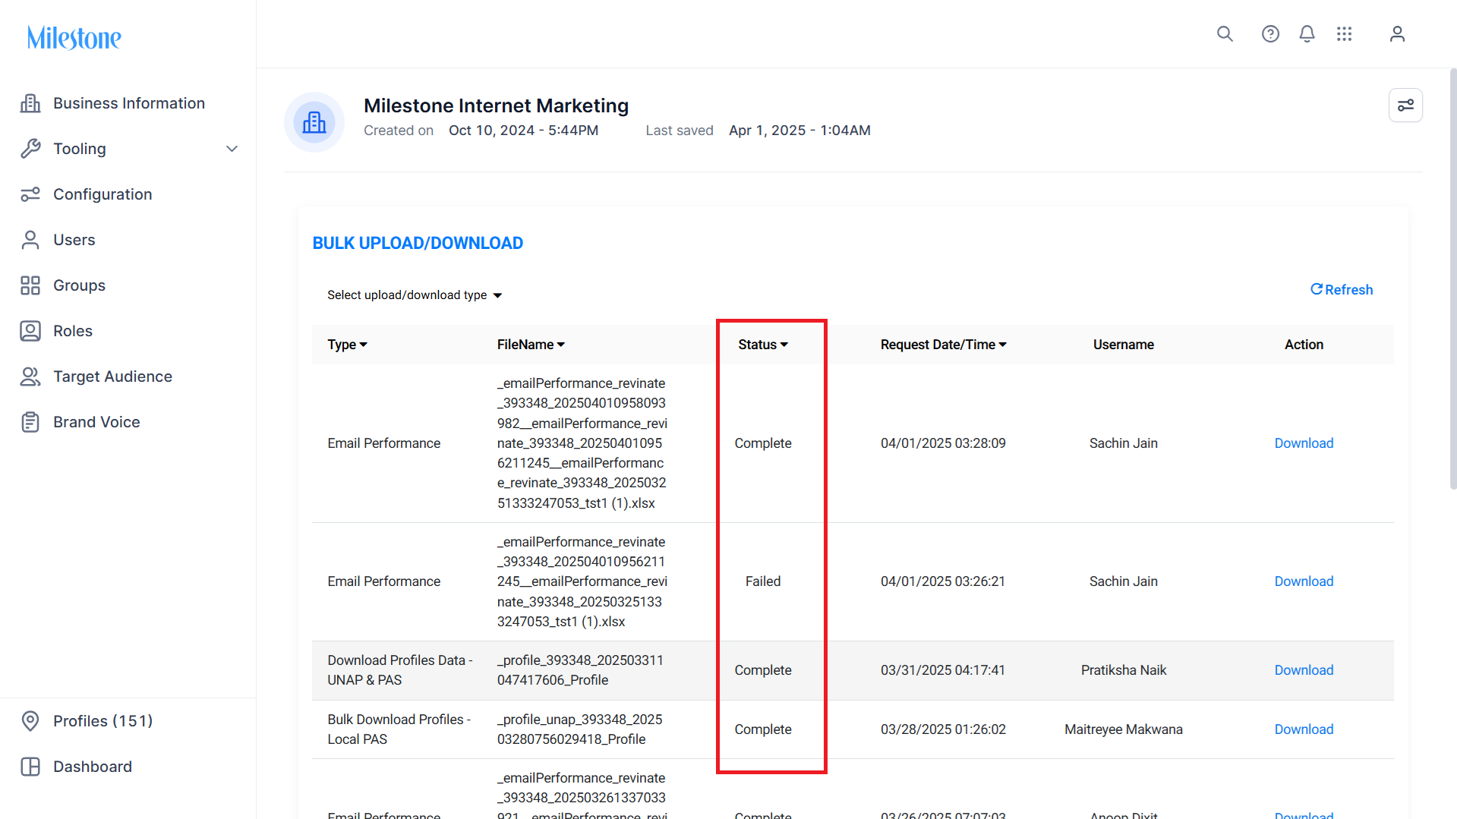
Task: Click the Roles badge icon
Action: point(30,331)
